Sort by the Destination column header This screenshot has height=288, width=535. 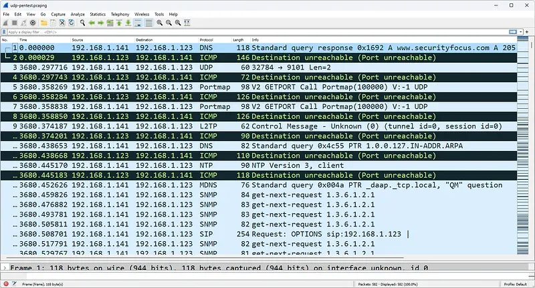pos(166,40)
